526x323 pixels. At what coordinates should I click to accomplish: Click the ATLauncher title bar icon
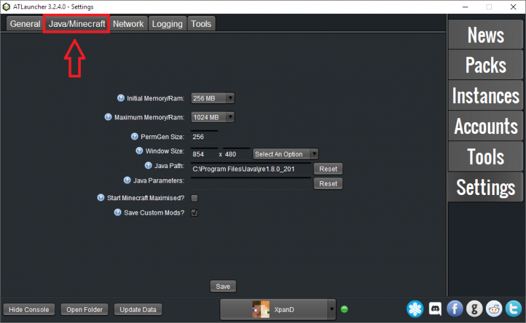(x=6, y=7)
